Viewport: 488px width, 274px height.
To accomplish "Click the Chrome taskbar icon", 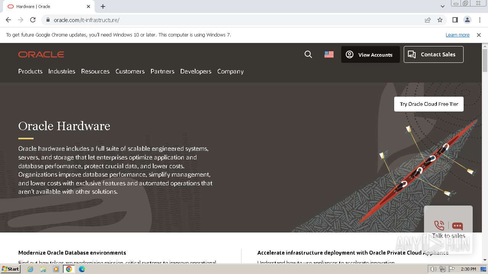I will point(69,269).
